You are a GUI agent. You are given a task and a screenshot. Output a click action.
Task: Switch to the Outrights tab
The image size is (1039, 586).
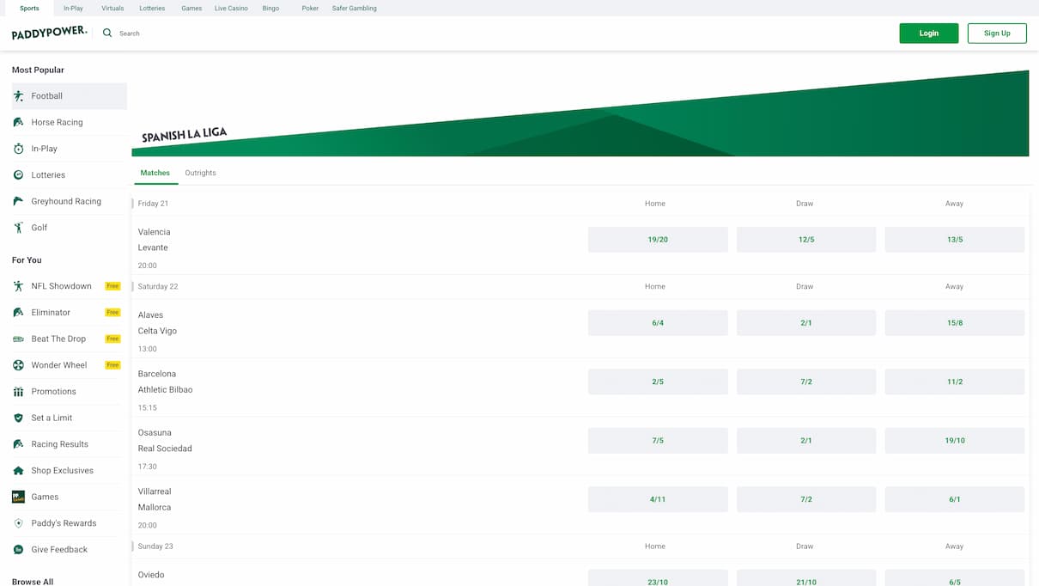pos(200,173)
